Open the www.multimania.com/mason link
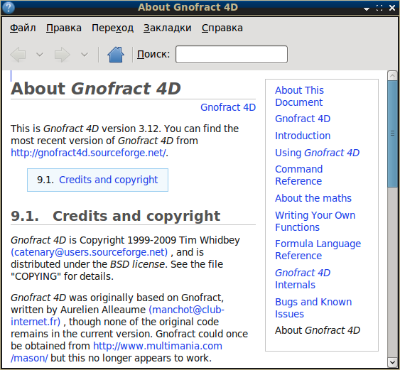The height and width of the screenshot is (370, 400). [x=117, y=352]
